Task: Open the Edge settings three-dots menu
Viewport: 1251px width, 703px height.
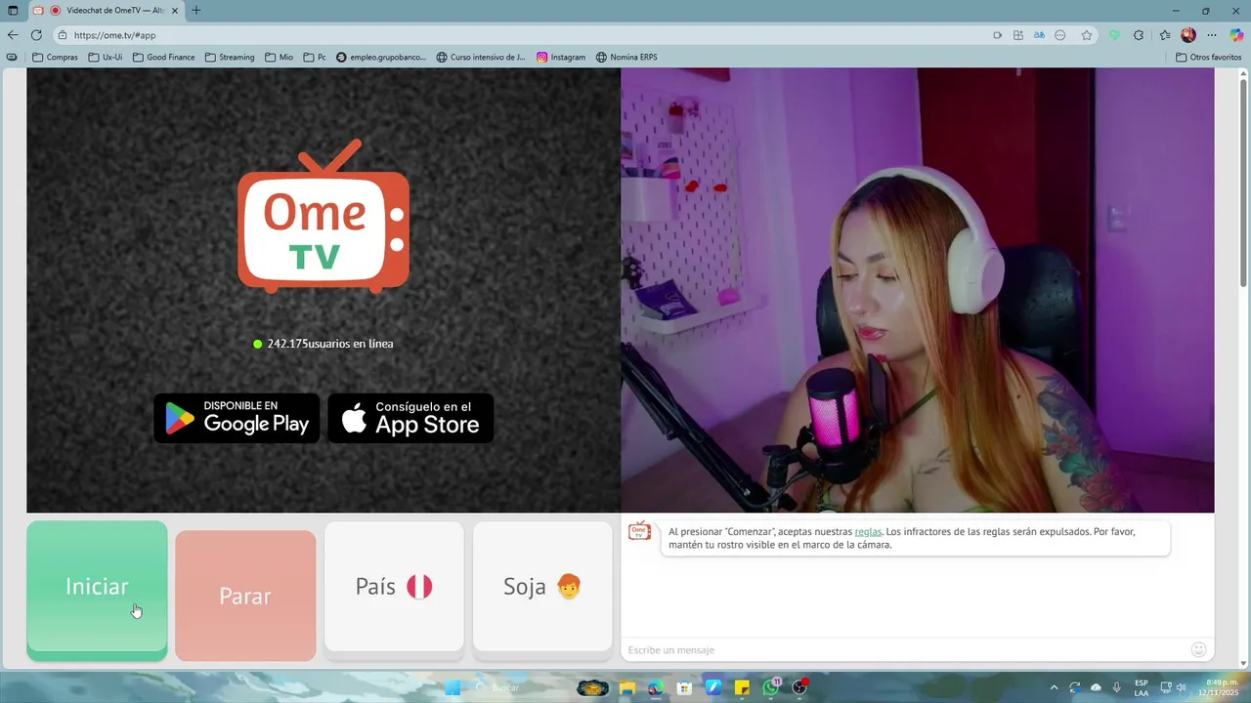Action: (1212, 35)
